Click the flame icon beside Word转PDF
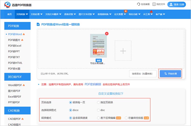191x126 pixels. [x=24, y=85]
